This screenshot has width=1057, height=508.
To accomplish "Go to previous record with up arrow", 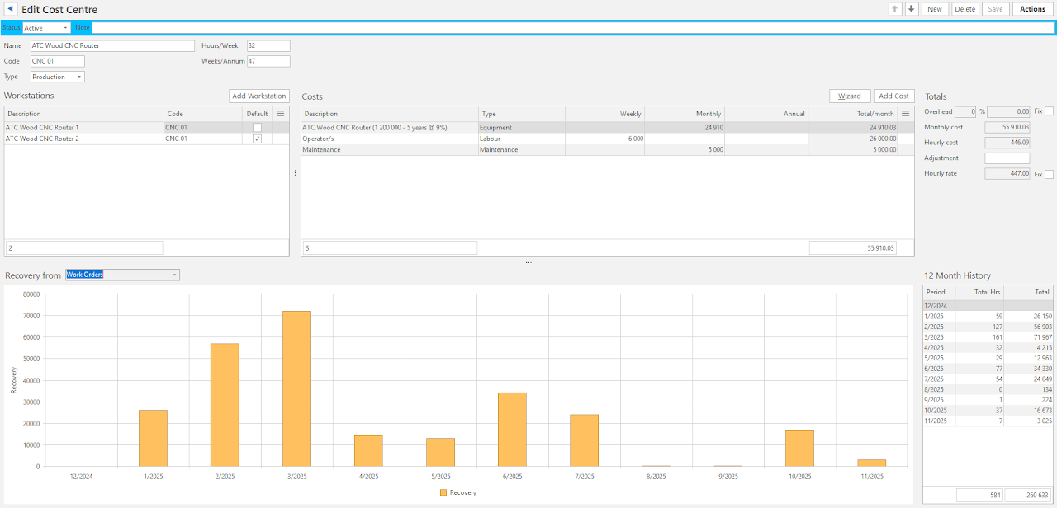I will pyautogui.click(x=895, y=9).
